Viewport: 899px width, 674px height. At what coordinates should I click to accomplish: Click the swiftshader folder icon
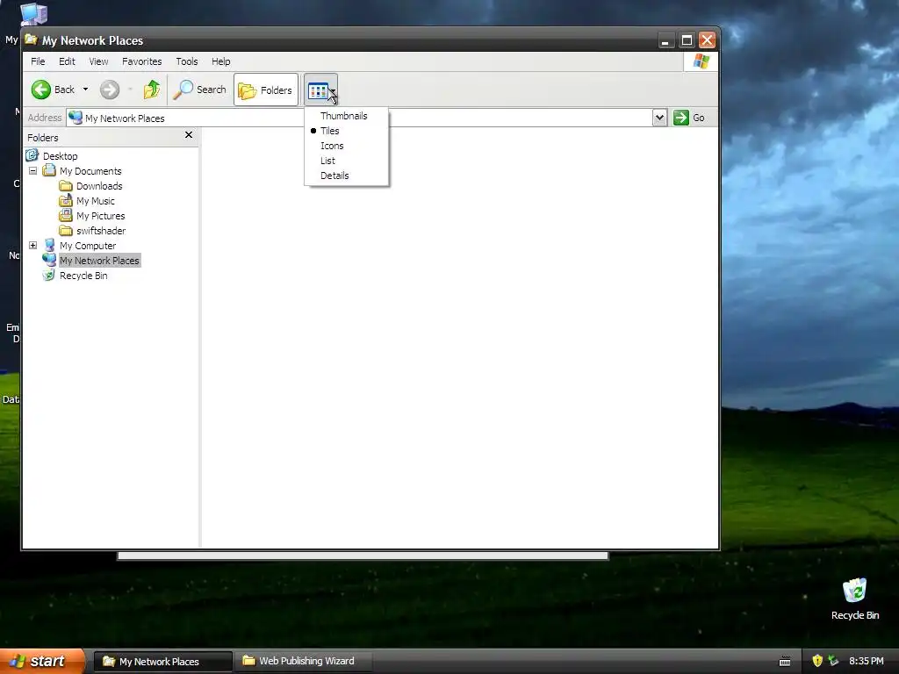pos(66,231)
